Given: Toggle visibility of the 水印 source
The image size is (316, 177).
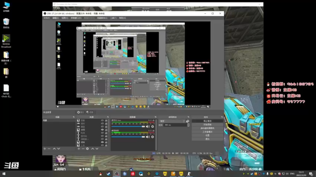Looking at the screenshot, I should click(102, 130).
